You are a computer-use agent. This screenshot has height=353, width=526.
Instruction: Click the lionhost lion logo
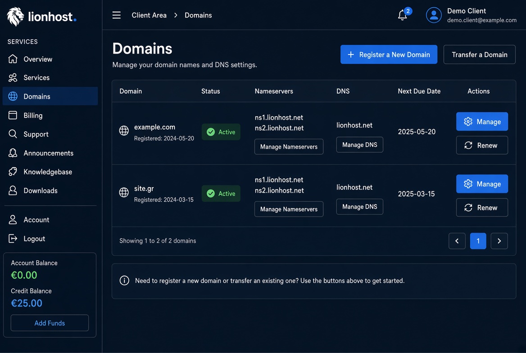[x=15, y=17]
